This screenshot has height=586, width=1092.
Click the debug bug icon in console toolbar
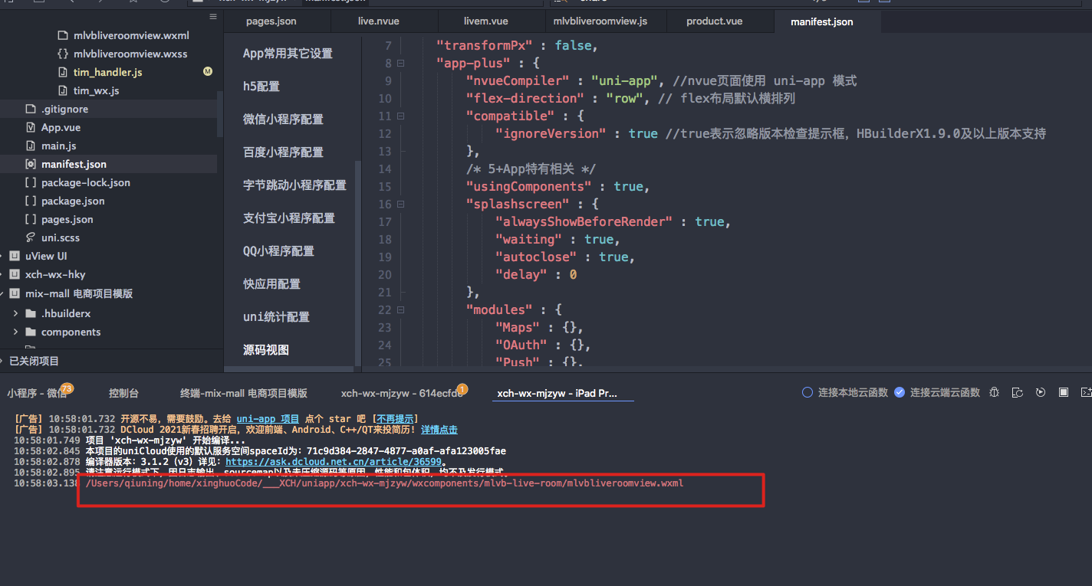click(995, 392)
